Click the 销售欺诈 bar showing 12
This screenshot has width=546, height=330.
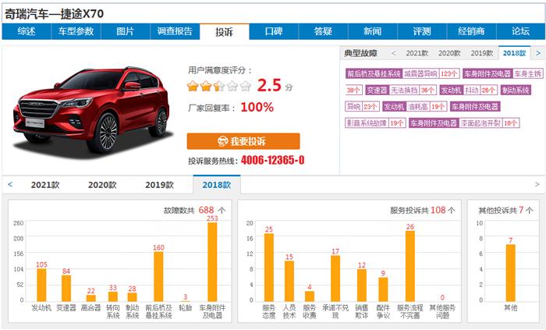point(362,285)
